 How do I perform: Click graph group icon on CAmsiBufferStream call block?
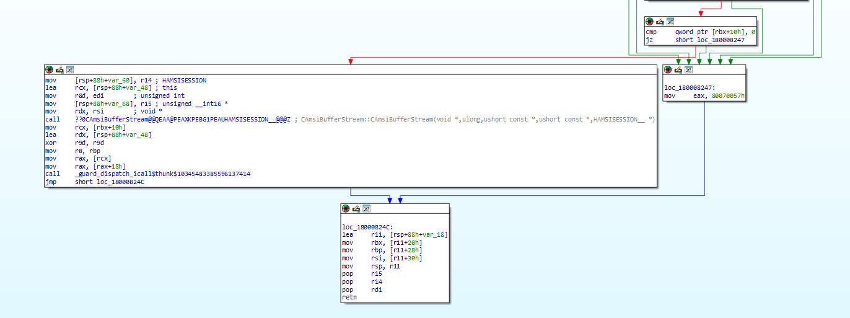(x=70, y=69)
